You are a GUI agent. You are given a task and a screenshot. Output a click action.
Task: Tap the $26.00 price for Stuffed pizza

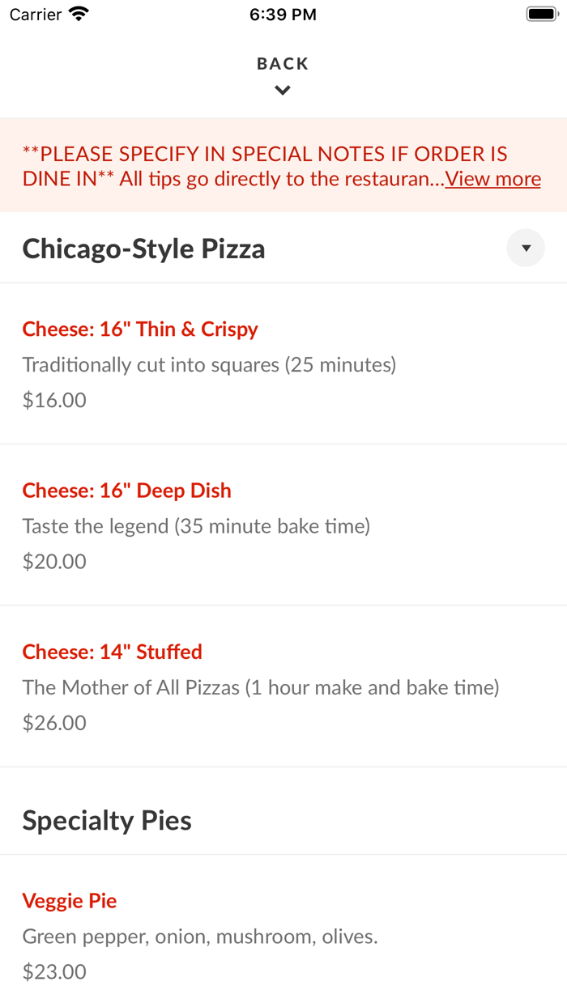tap(53, 722)
